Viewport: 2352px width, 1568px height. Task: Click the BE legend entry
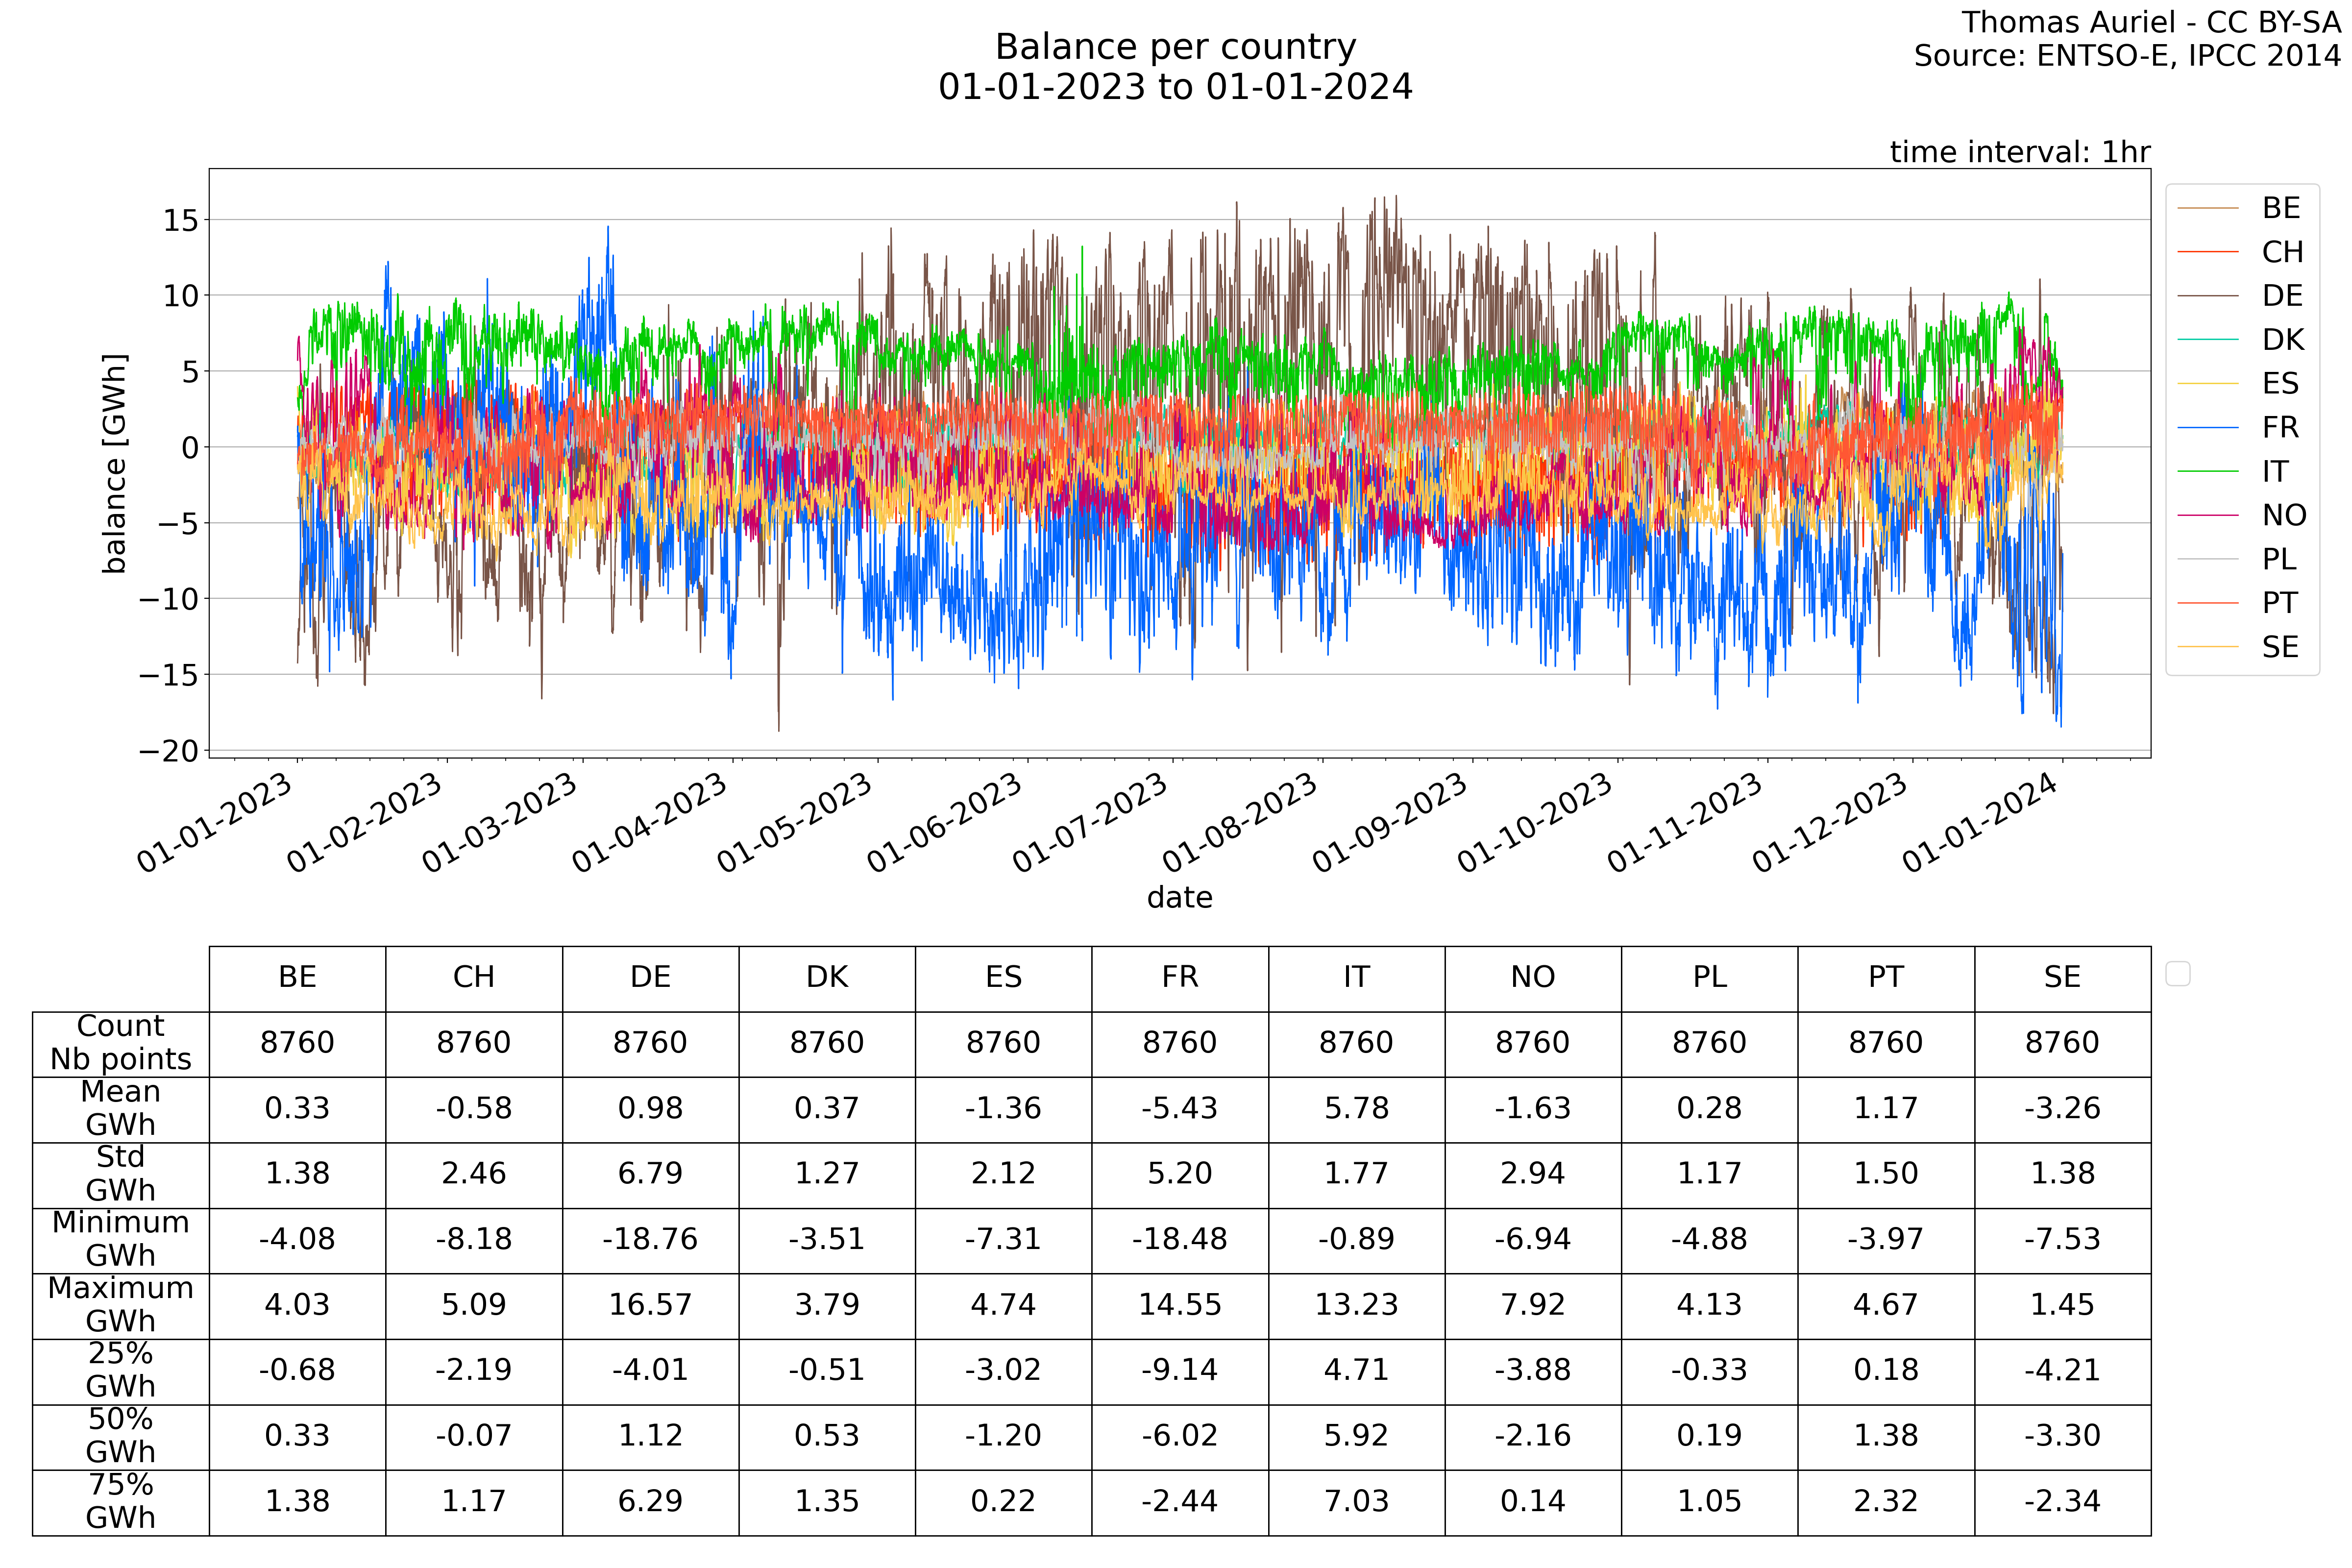pos(2281,208)
